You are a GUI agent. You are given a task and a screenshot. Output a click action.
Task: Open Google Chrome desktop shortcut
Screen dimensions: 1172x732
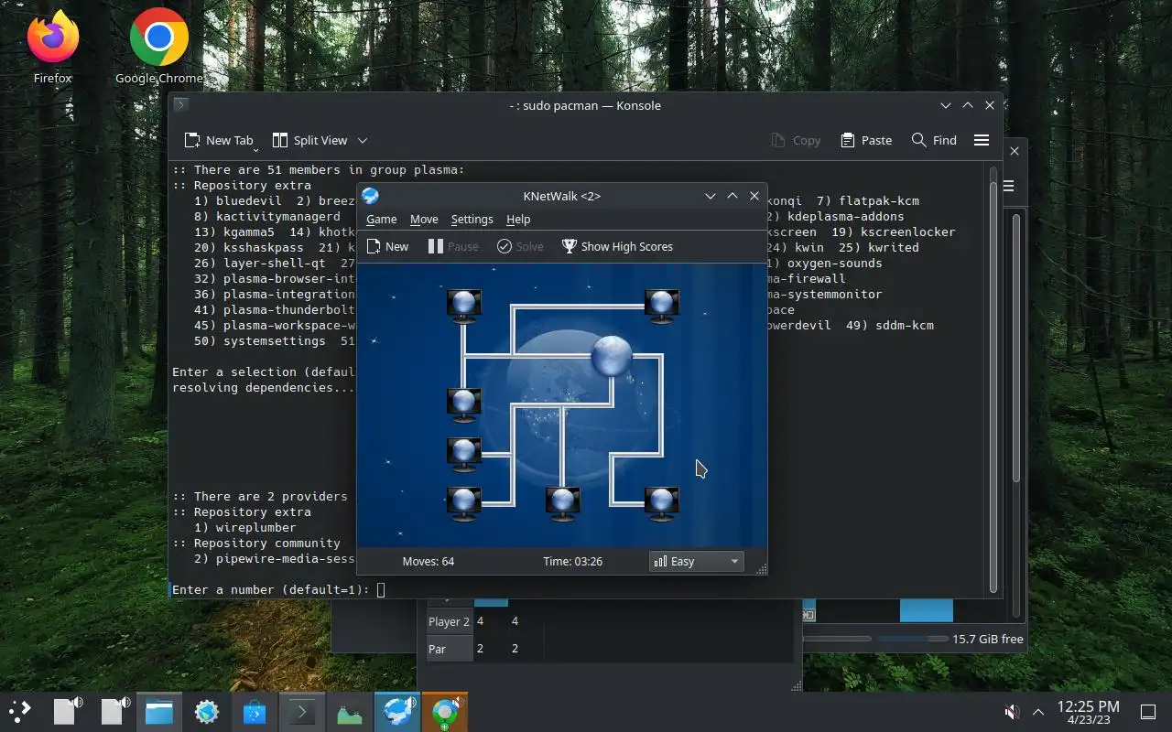[x=158, y=46]
